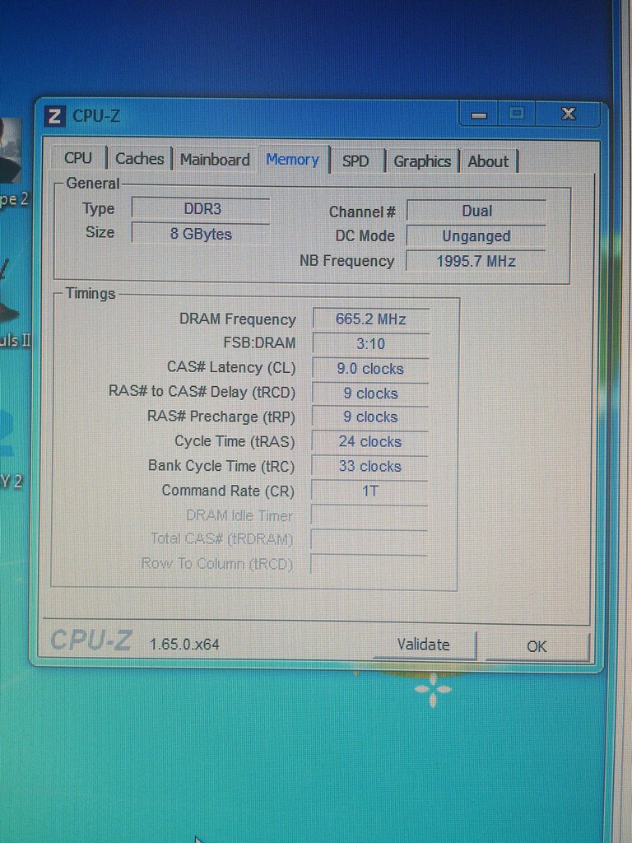Click the Memory tab
The image size is (632, 843).
(292, 160)
